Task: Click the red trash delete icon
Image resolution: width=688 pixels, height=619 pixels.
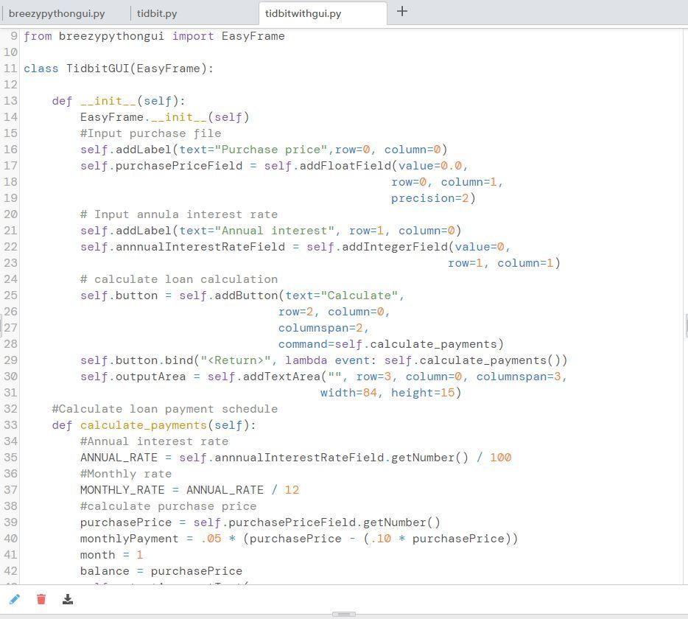Action: tap(41, 599)
